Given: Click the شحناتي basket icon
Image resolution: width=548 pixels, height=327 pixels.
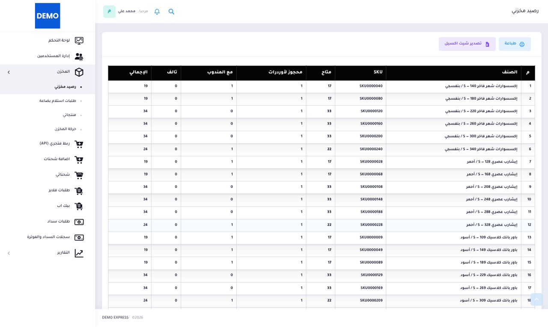Looking at the screenshot, I should [x=79, y=175].
